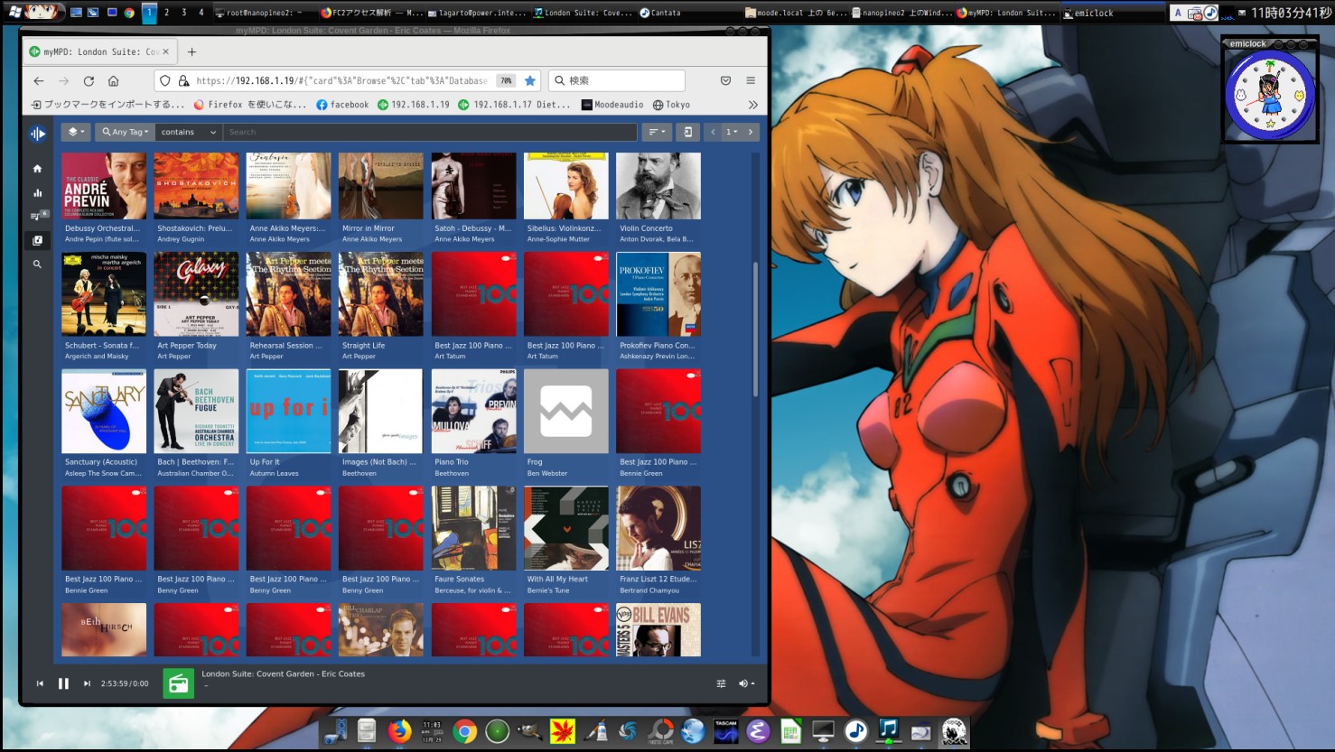The image size is (1335, 752).
Task: Open the 'contains' match operator dropdown
Action: coord(188,132)
